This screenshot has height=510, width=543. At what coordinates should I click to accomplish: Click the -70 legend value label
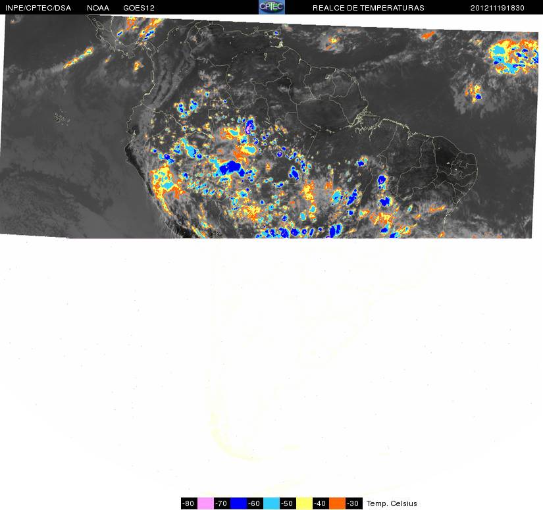click(222, 503)
